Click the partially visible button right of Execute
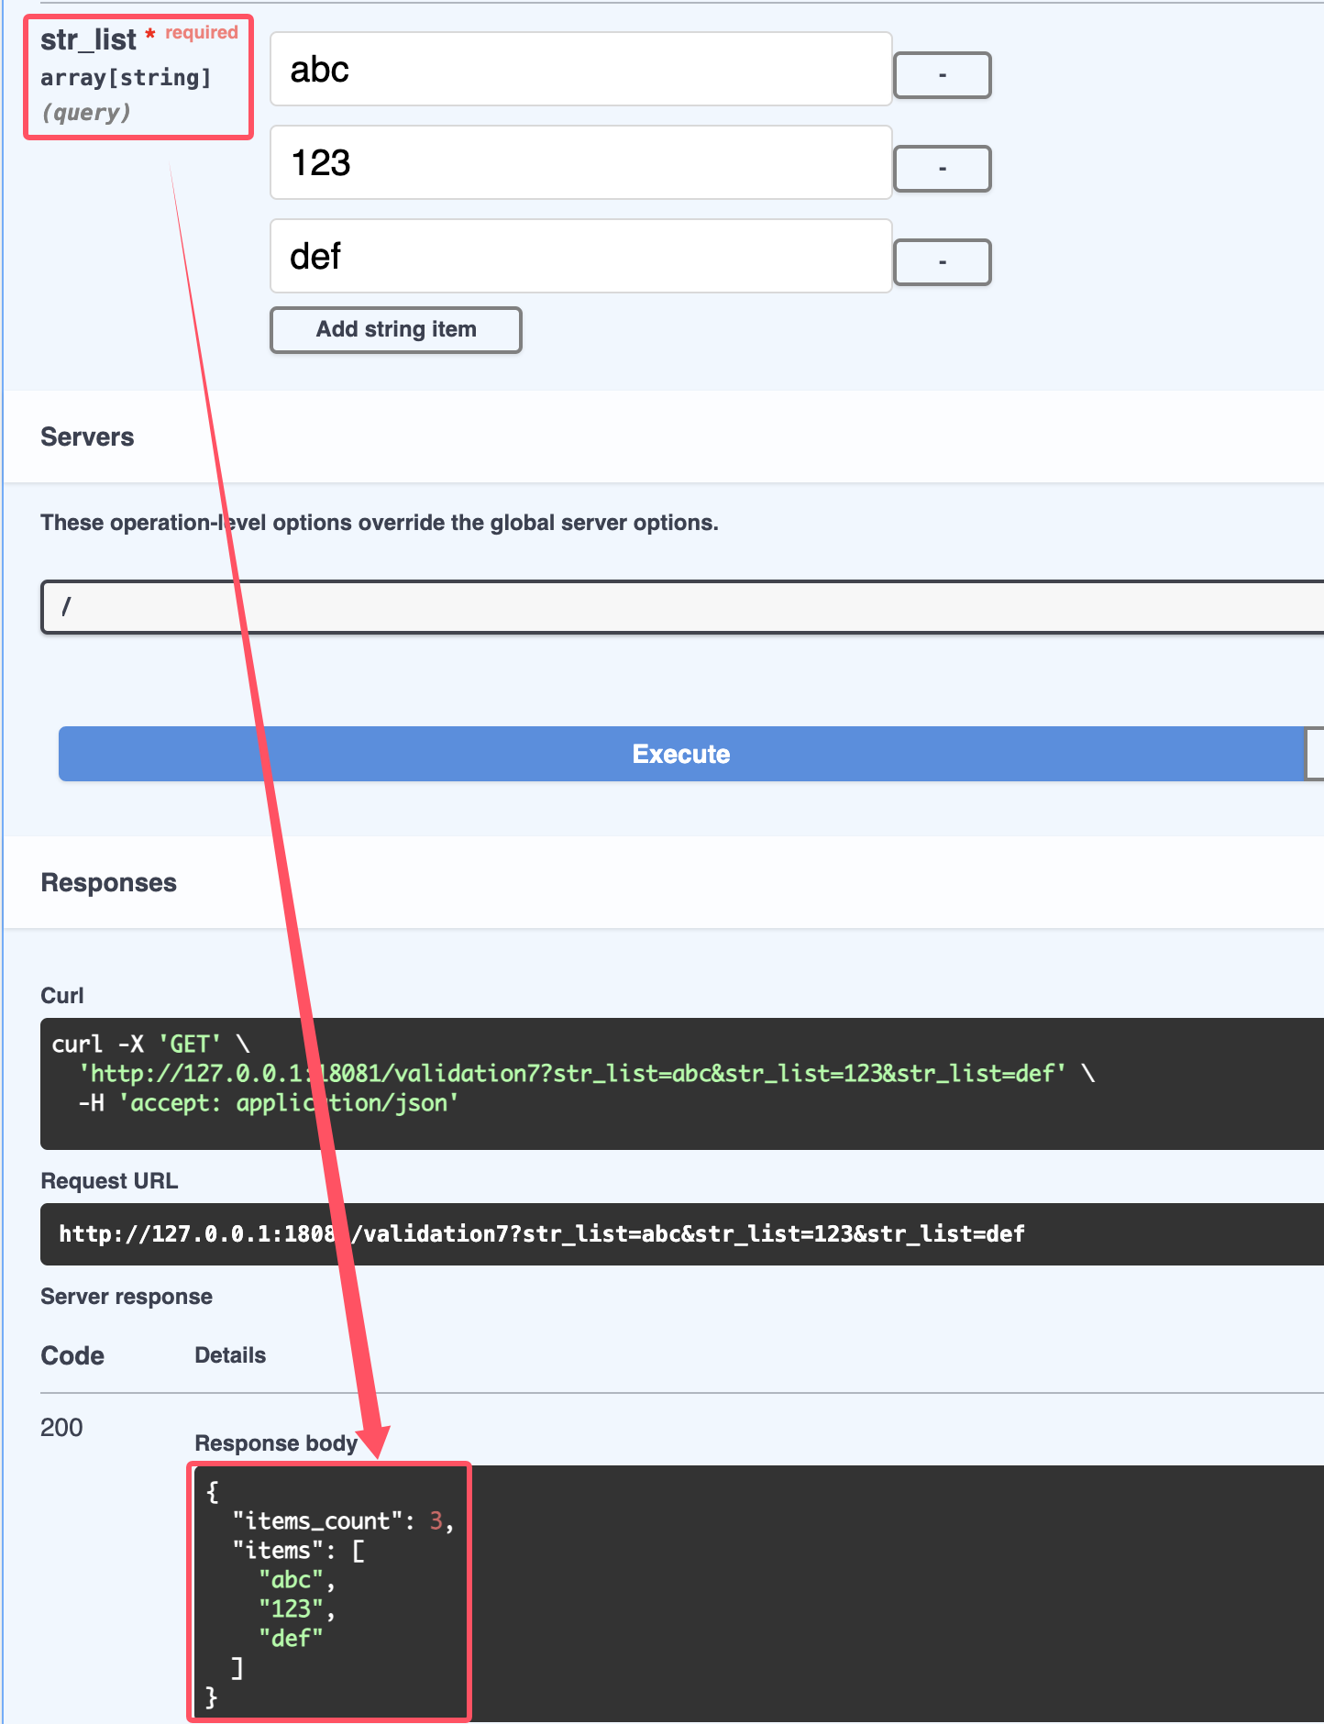Image resolution: width=1324 pixels, height=1724 pixels. [1314, 754]
